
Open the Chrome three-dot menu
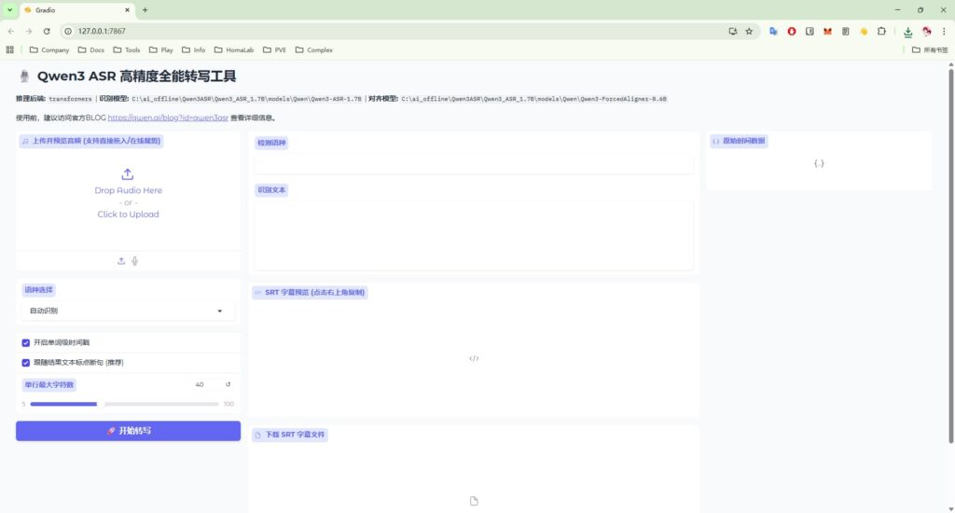(x=944, y=31)
